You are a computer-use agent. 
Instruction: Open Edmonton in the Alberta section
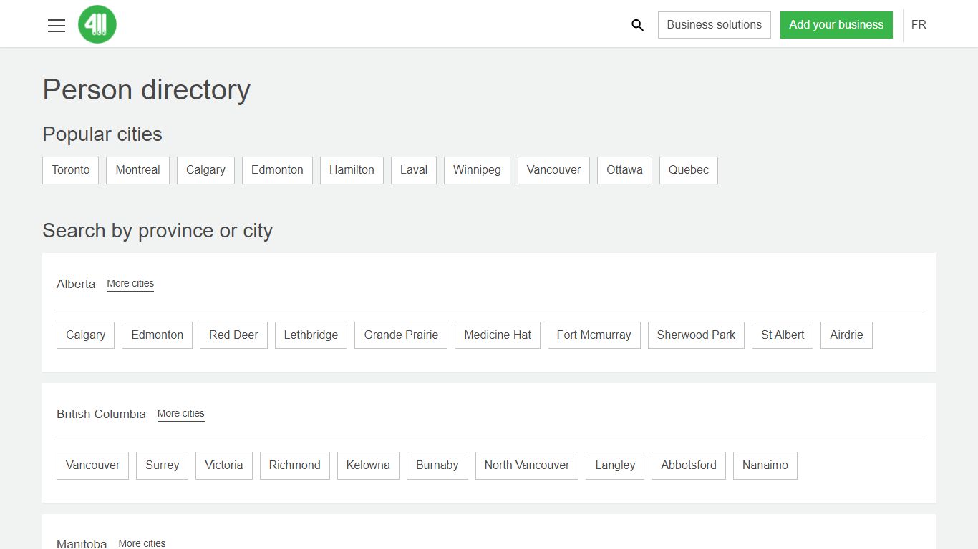coord(157,335)
